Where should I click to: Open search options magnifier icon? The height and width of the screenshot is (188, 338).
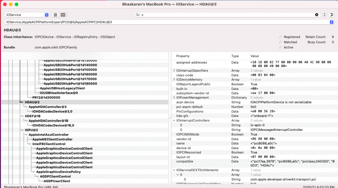(138, 15)
